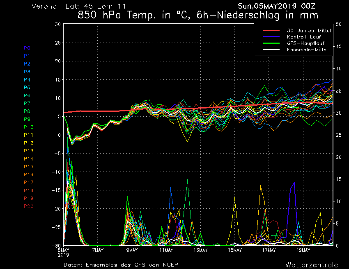349x269 pixels.
Task: Click the "-20" temperature axis value
Action: click(56, 209)
